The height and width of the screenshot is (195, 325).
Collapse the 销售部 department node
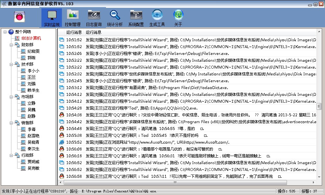[x=11, y=123]
